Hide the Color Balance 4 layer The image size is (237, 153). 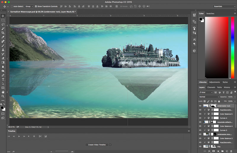pyautogui.click(x=200, y=126)
